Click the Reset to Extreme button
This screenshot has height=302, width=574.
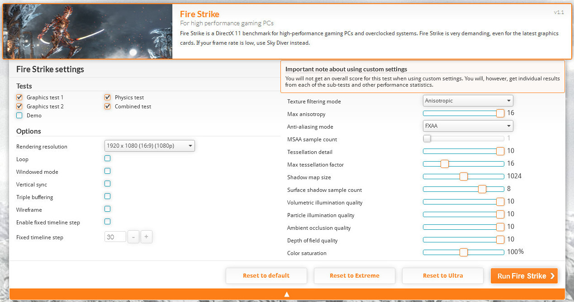(x=355, y=276)
